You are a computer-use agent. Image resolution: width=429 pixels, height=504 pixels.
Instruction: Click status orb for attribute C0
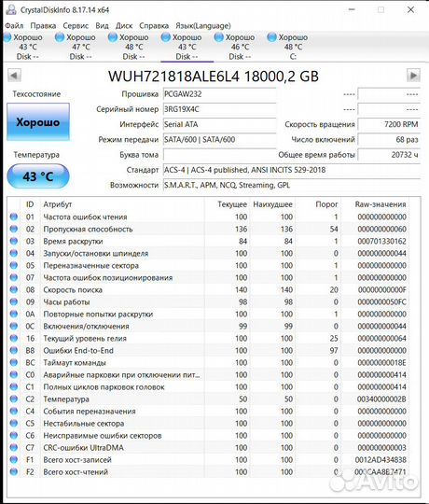coord(14,375)
